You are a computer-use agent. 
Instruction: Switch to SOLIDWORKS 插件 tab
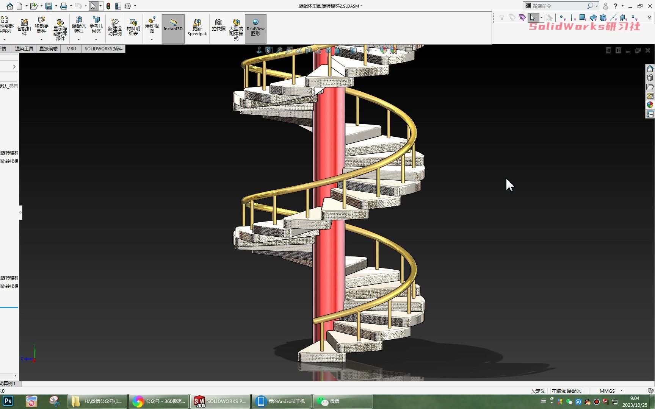click(103, 48)
